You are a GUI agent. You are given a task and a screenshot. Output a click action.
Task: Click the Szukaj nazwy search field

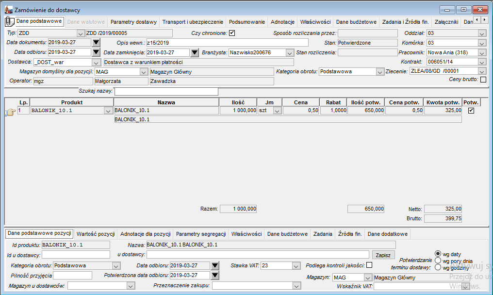tap(166, 92)
